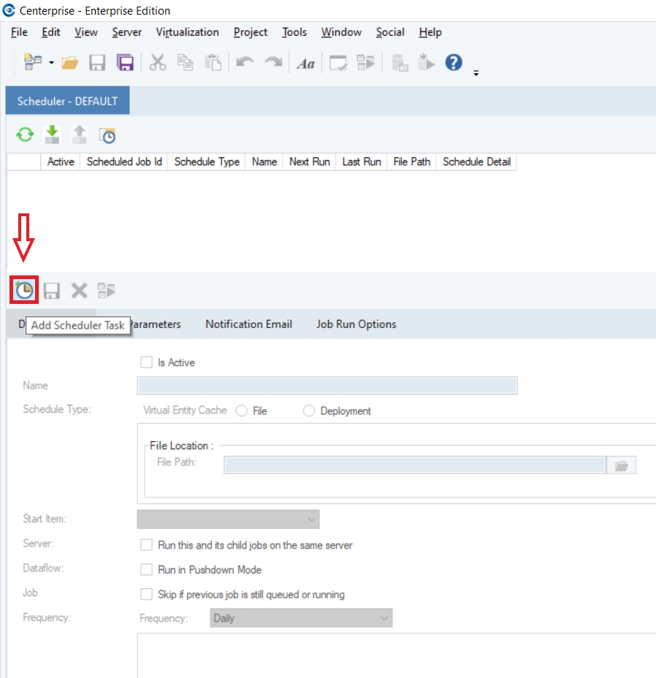Select the Deployment radio button
The width and height of the screenshot is (656, 678).
pyautogui.click(x=308, y=411)
